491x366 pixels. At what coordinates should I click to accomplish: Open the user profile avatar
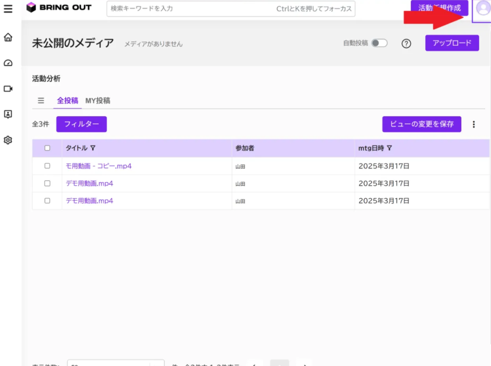(483, 9)
